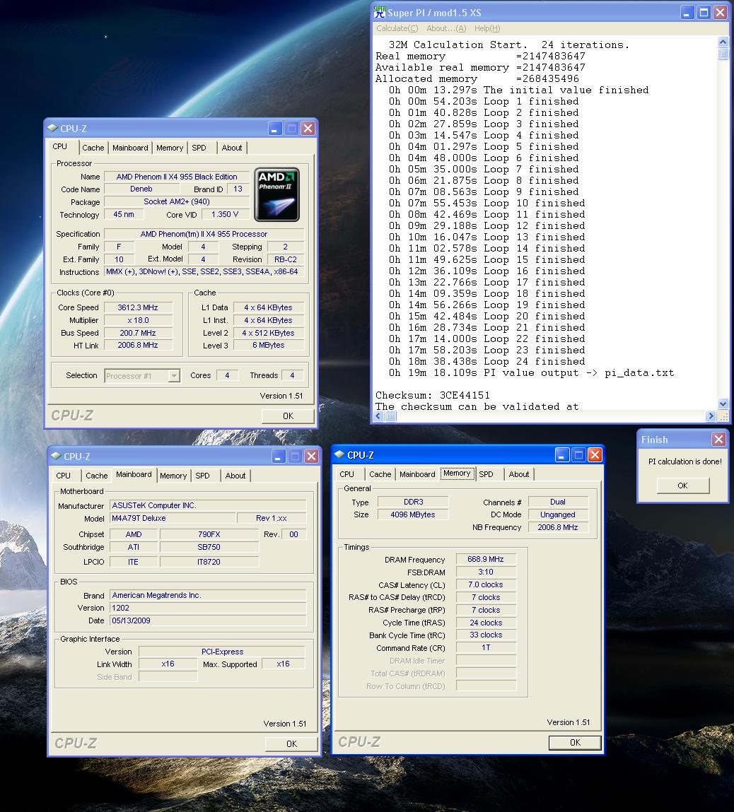Open CPU tab in the Memory CPU-Z window
This screenshot has height=812, width=734.
[x=347, y=473]
